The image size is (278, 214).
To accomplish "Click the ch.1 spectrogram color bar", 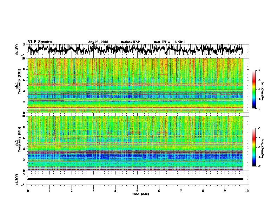I will tap(254, 90).
